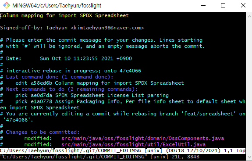Click 'You are currently editing a commit' line
Viewport: 252px width, 161px height.
click(x=123, y=114)
